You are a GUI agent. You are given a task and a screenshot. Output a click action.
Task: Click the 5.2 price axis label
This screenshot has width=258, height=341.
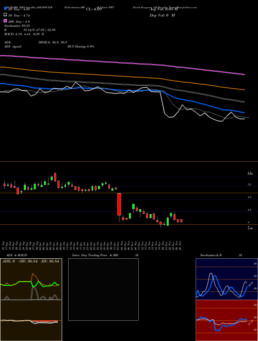(x=250, y=184)
